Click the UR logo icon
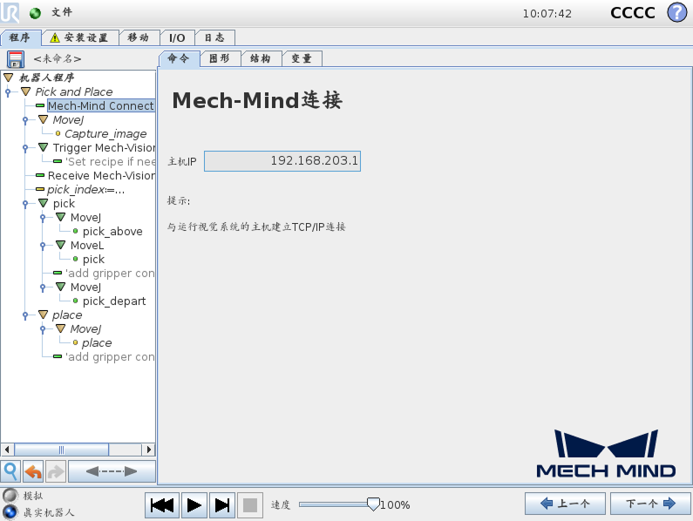693x521 pixels. point(10,12)
